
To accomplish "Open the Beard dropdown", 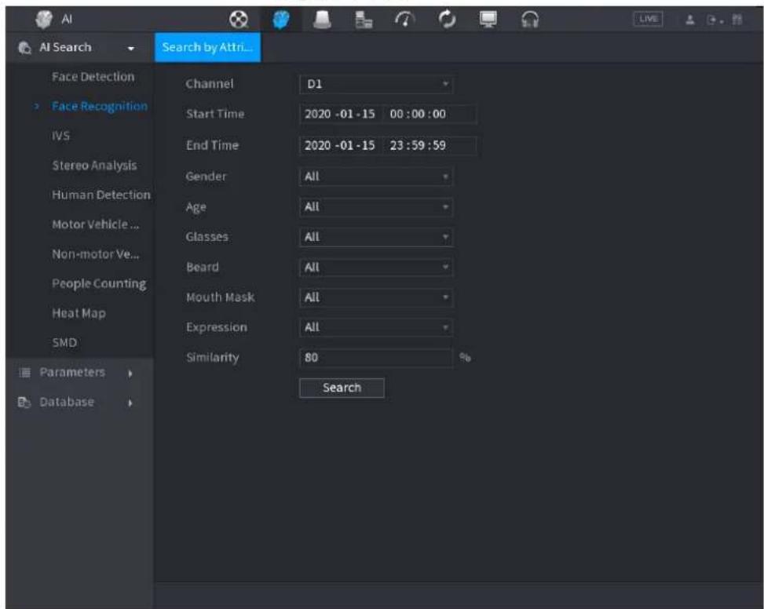I will [376, 268].
